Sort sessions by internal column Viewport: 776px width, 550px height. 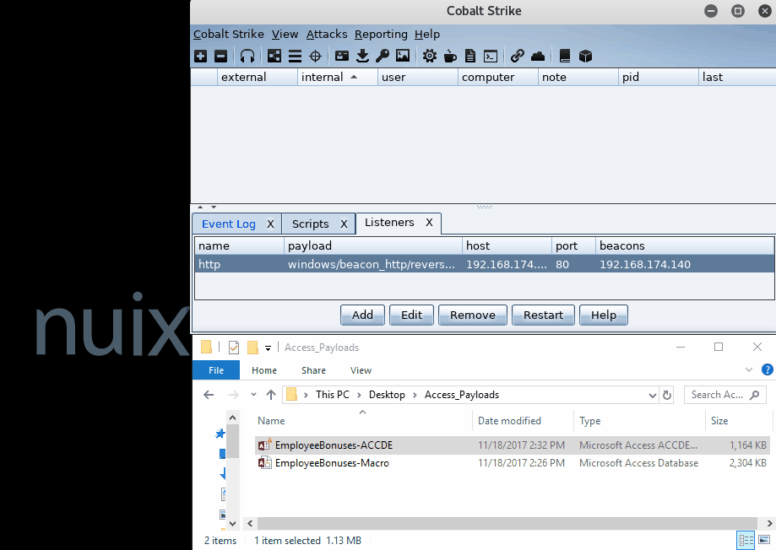click(x=328, y=77)
